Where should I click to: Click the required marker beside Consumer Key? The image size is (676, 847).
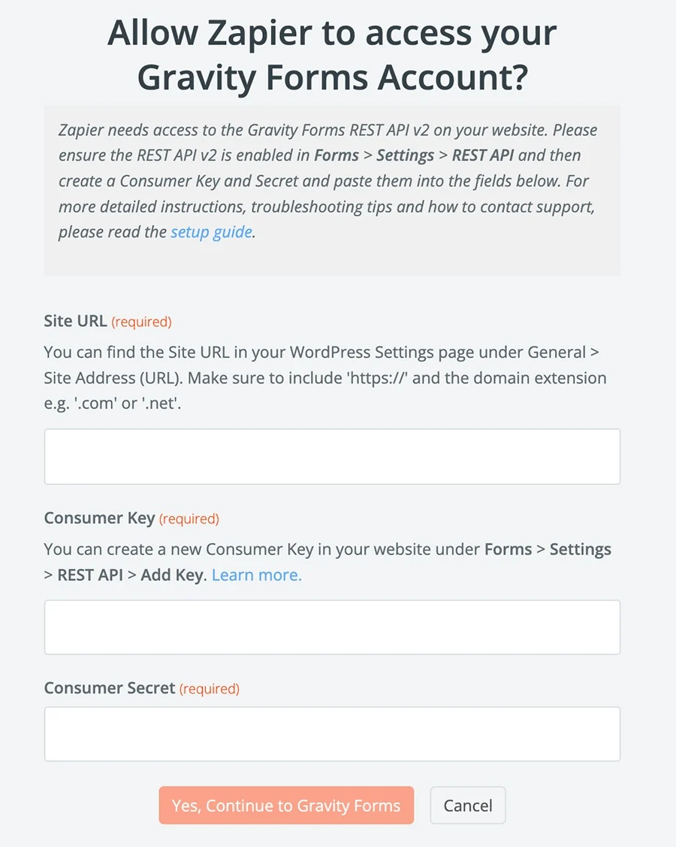(x=189, y=519)
